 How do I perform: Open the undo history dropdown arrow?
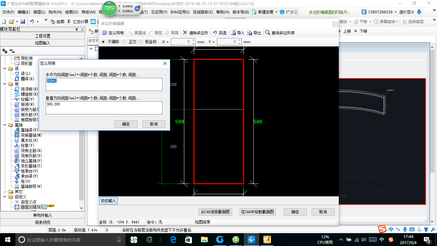[37, 21]
